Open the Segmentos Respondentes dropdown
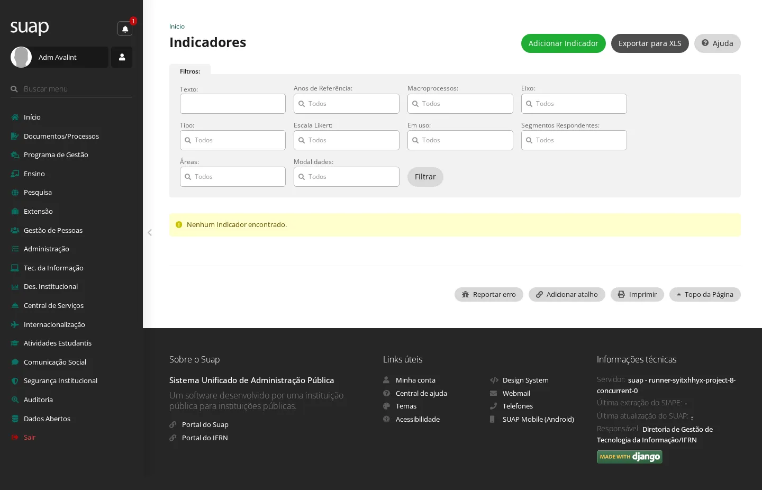This screenshot has width=762, height=490. 574,140
